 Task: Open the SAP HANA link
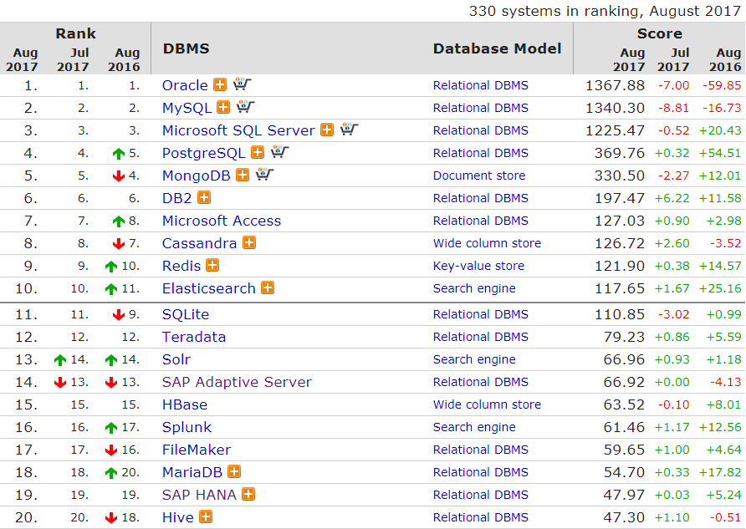point(199,496)
